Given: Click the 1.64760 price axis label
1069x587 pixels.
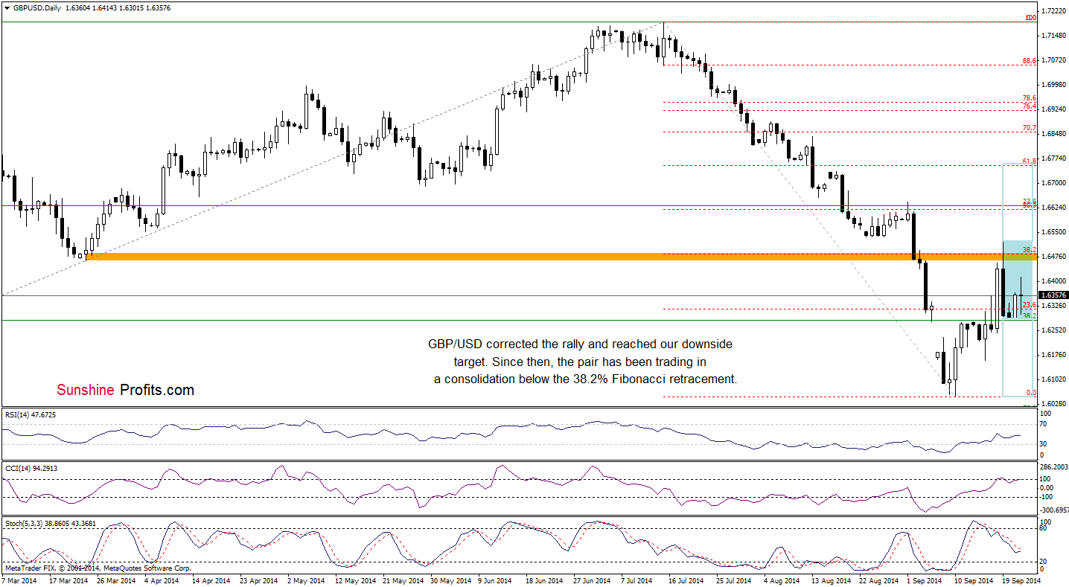Looking at the screenshot, I should [x=1053, y=257].
